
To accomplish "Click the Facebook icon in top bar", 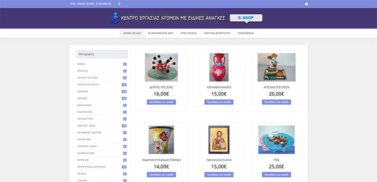I will point(119,4).
